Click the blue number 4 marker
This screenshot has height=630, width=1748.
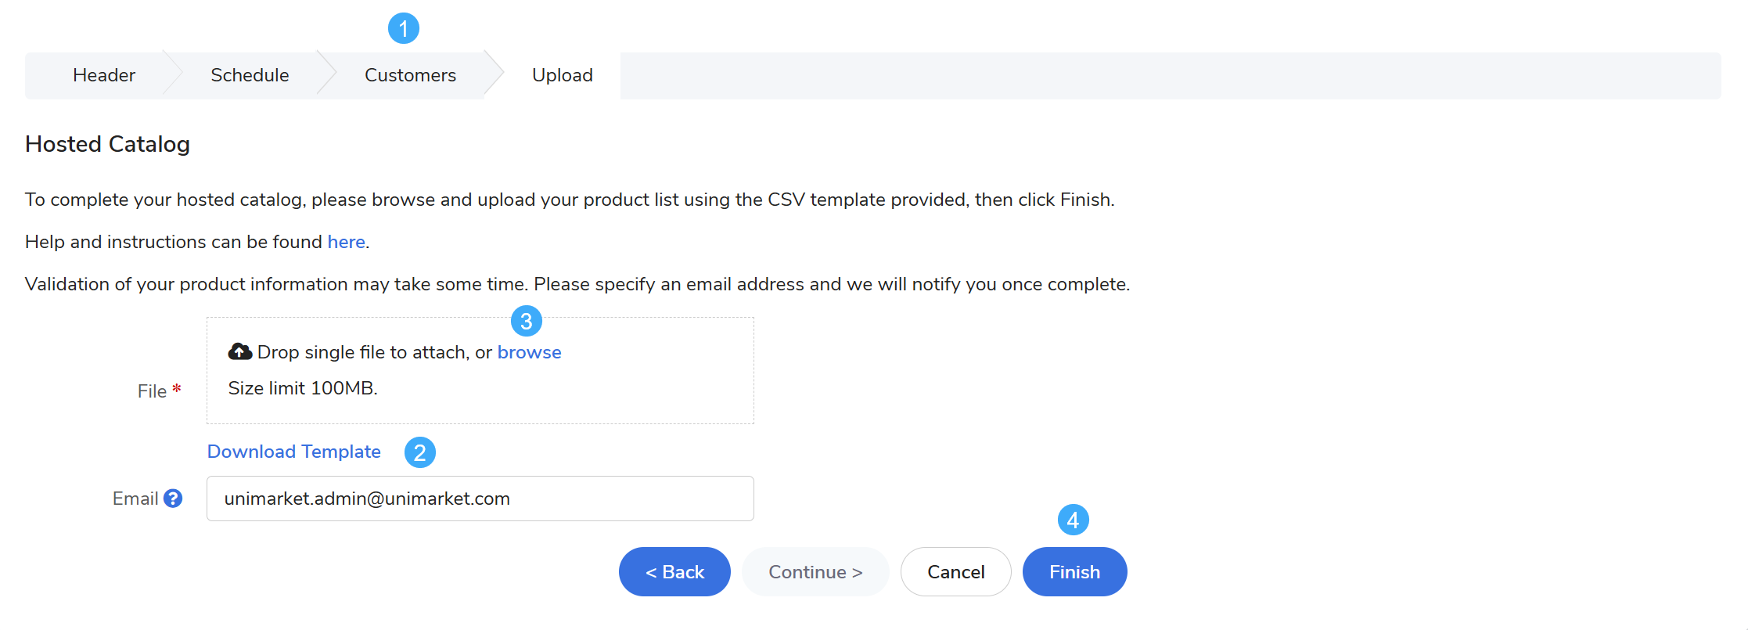[x=1074, y=520]
